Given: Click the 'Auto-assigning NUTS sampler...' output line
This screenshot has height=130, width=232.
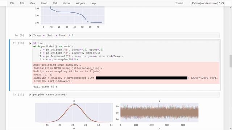Looking at the screenshot, I should (57, 65).
